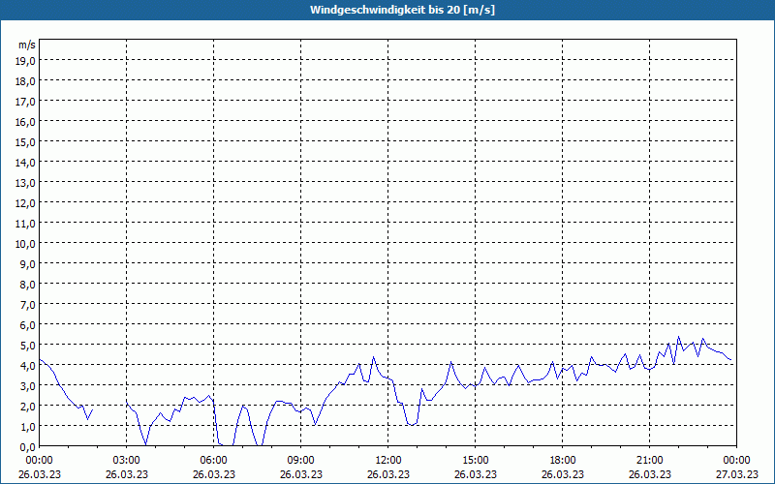Select the '26.03.23' date under 03:00
Viewport: 775px width, 484px height.
click(x=127, y=474)
